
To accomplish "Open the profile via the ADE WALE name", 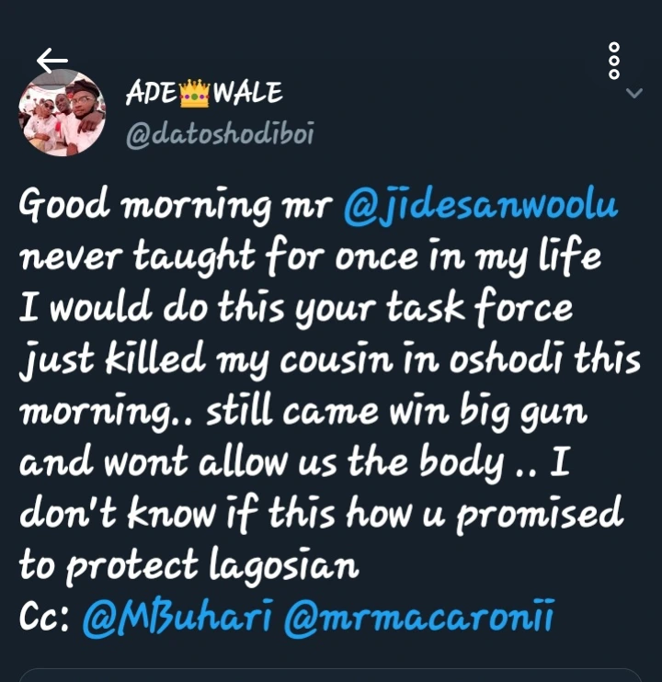I will (x=204, y=93).
